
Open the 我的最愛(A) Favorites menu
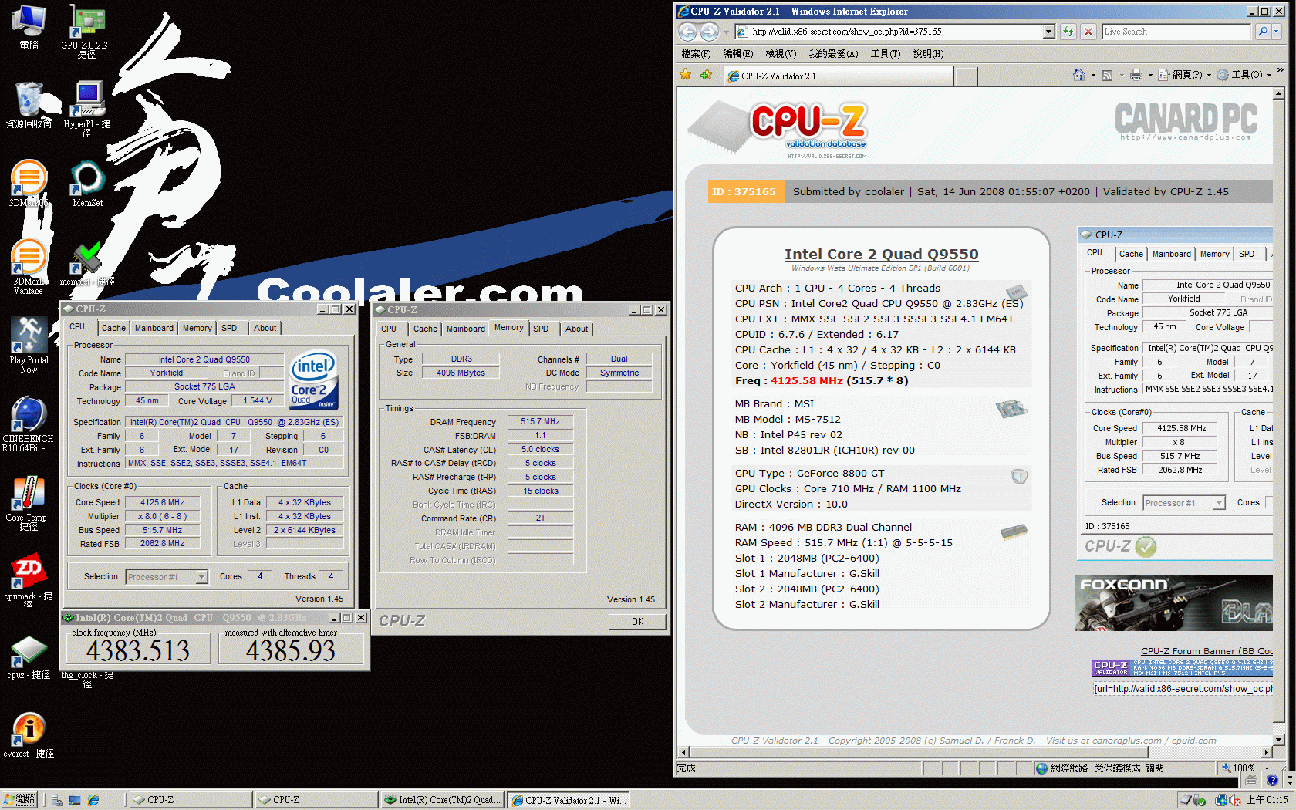point(833,54)
